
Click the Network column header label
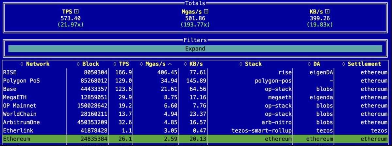pos(38,64)
